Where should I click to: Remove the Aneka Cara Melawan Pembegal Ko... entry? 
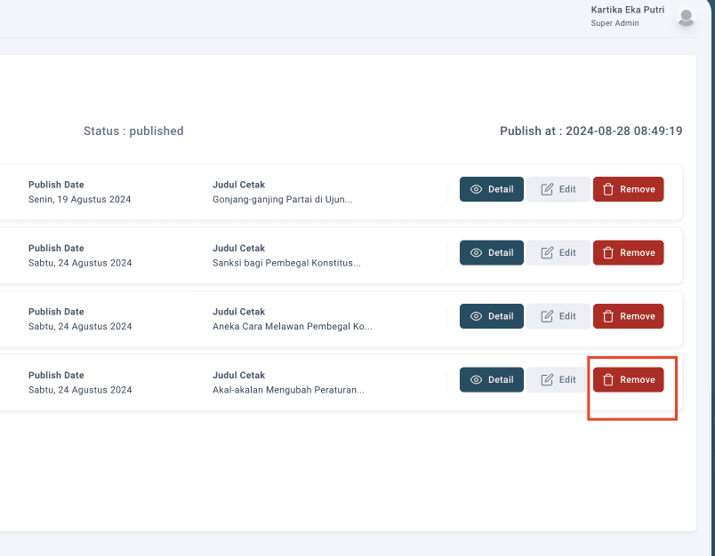coord(629,316)
